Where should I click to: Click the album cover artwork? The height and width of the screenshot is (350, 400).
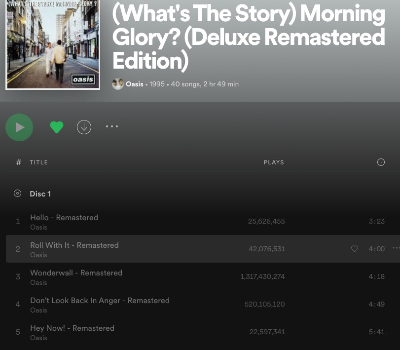(x=52, y=44)
